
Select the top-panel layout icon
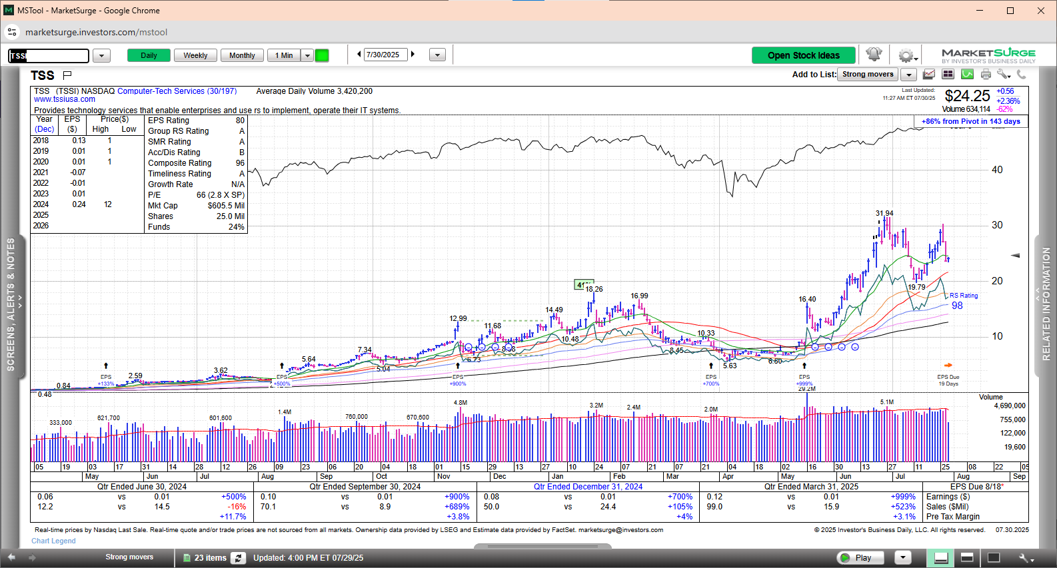click(967, 558)
